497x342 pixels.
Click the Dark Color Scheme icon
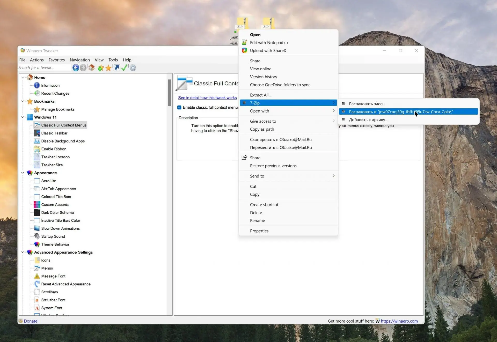point(37,213)
